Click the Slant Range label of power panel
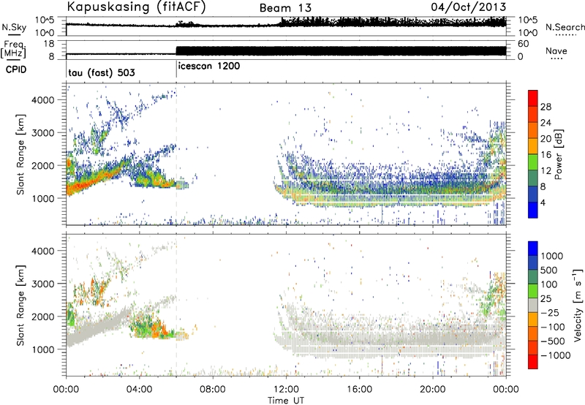The image size is (585, 405). click(x=20, y=154)
